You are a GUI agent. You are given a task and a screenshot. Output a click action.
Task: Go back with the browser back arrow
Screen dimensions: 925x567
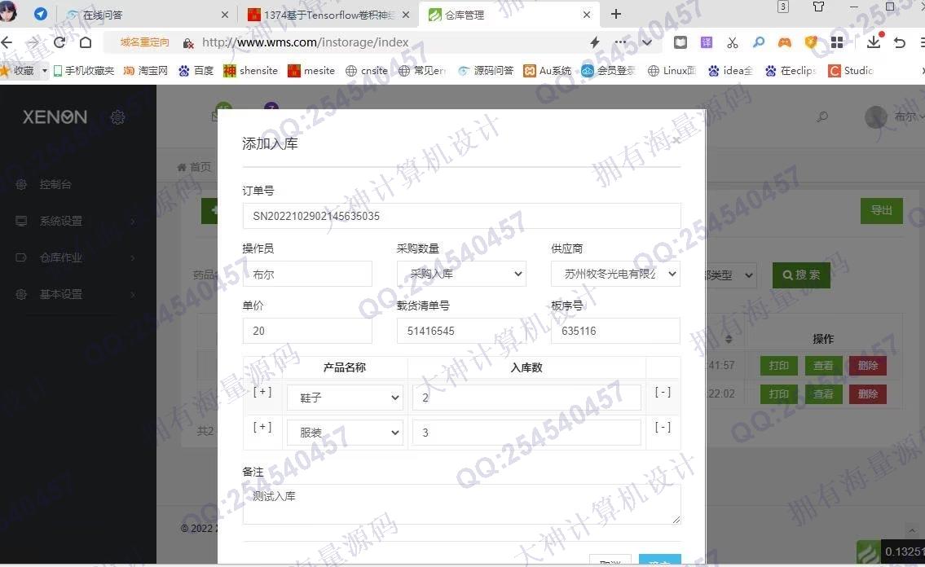tap(7, 42)
